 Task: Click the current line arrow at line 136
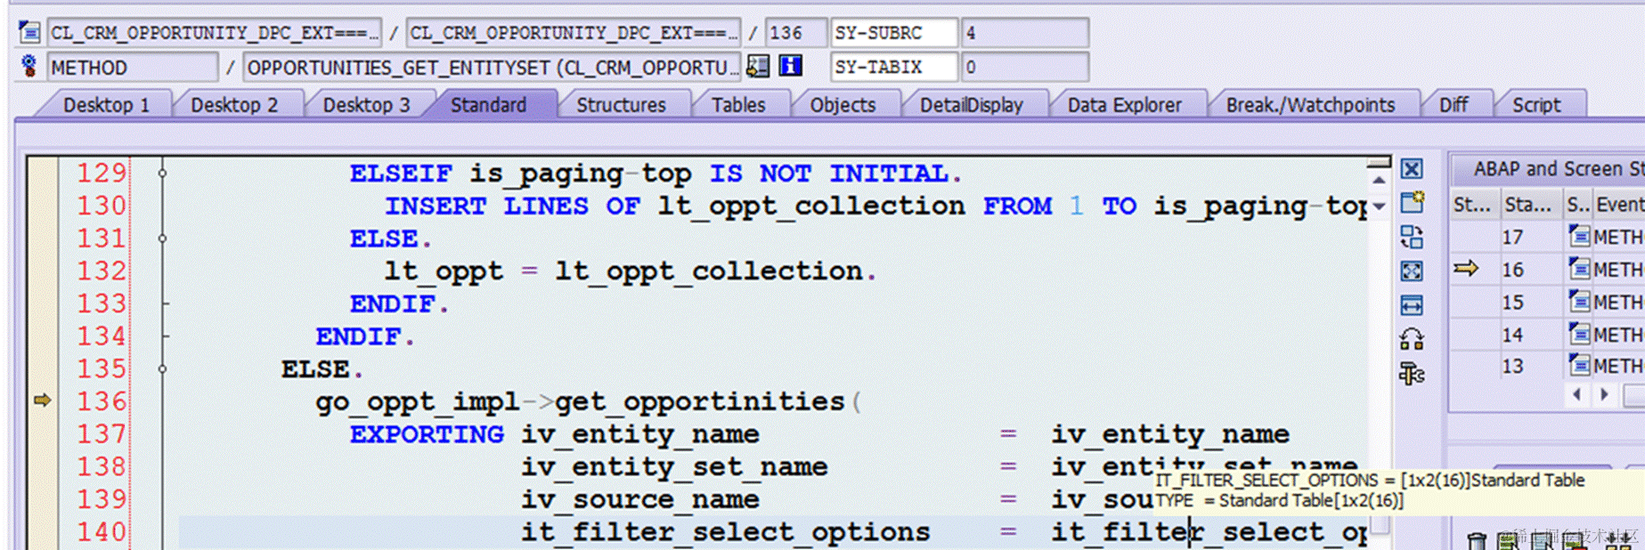pyautogui.click(x=42, y=400)
